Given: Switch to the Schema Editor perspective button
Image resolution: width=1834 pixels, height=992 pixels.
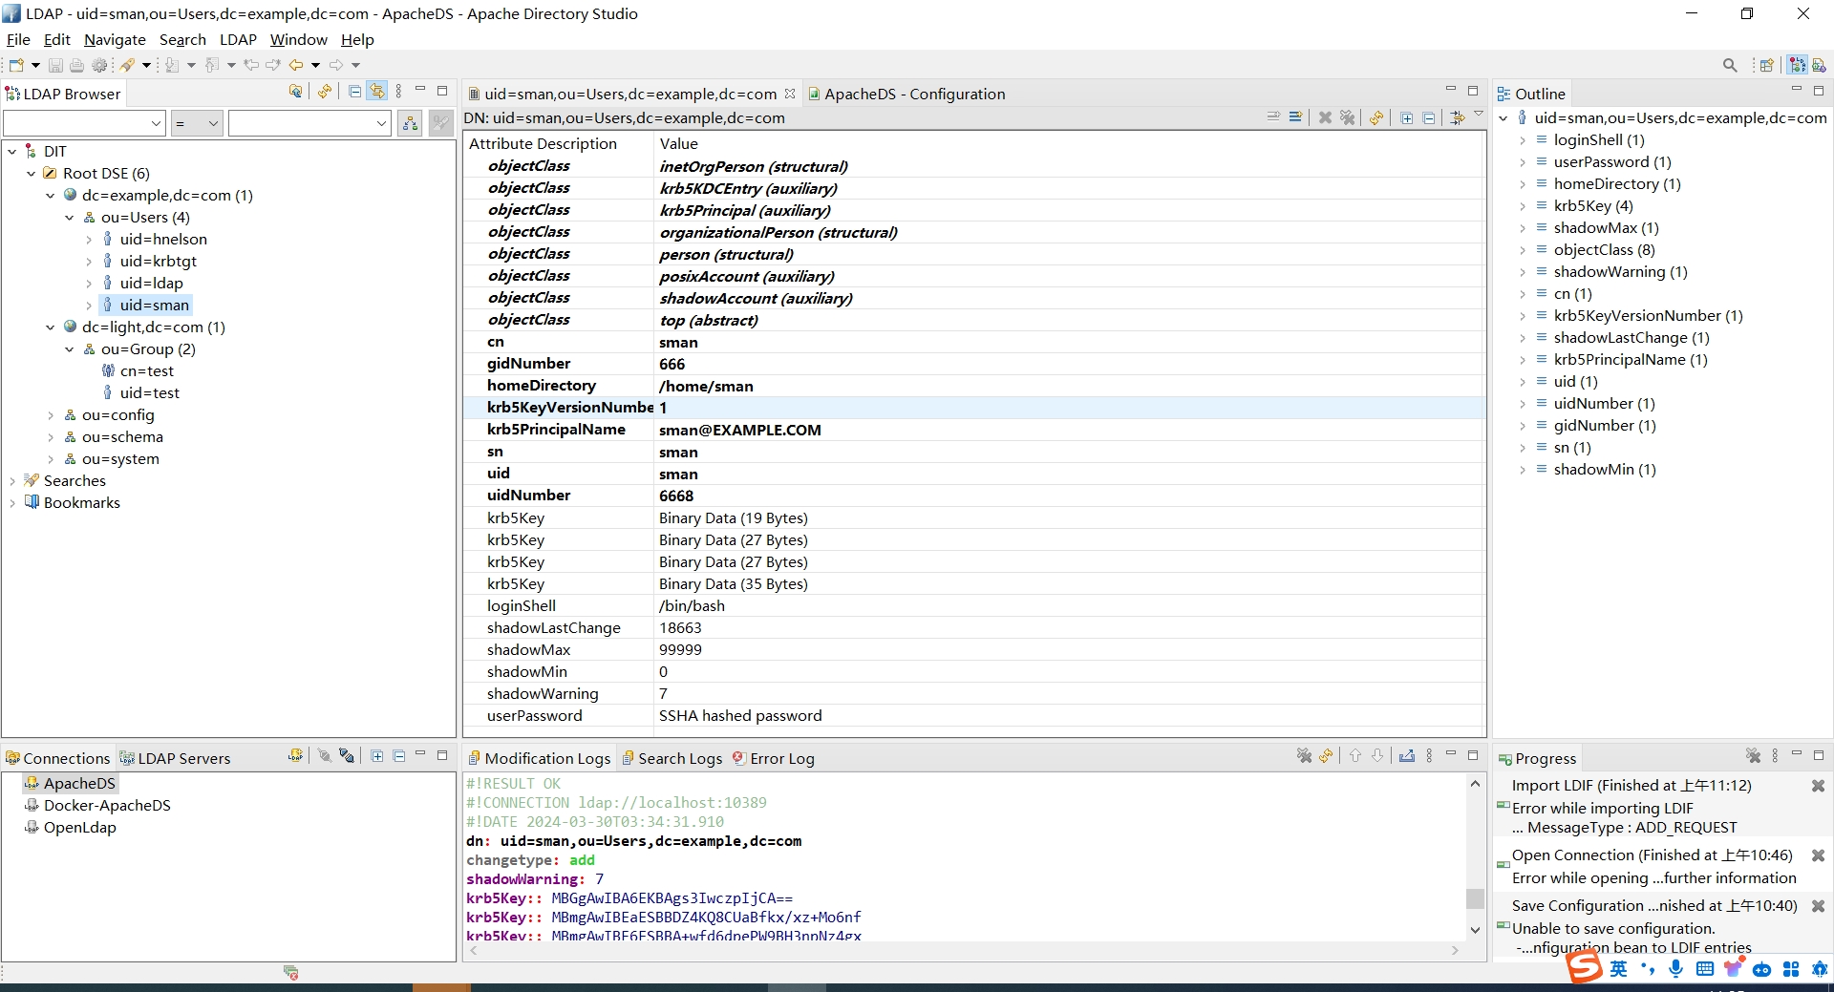Looking at the screenshot, I should (1819, 65).
